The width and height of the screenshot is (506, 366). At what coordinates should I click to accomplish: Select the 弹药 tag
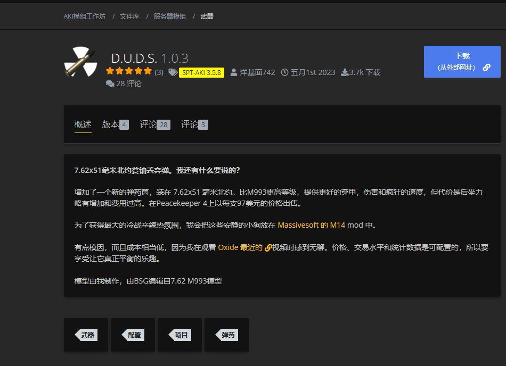227,335
